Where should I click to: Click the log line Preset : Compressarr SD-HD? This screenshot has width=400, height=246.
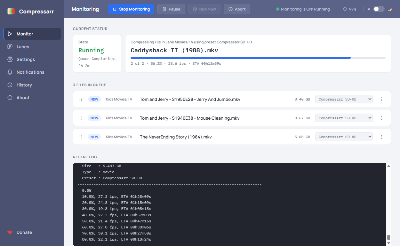[x=112, y=178]
